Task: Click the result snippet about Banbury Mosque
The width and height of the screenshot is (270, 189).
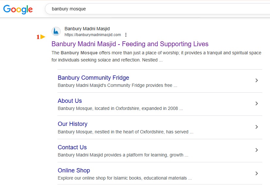Action: [156, 56]
